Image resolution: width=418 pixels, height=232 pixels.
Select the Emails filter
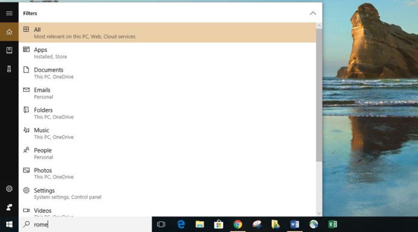pyautogui.click(x=167, y=93)
